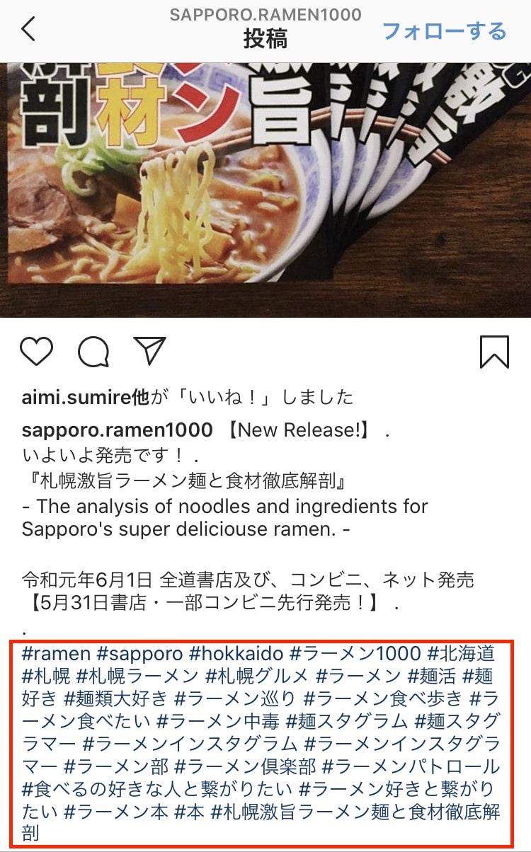This screenshot has width=531, height=852.
Task: Open the #ramen hashtag
Action: tap(57, 652)
